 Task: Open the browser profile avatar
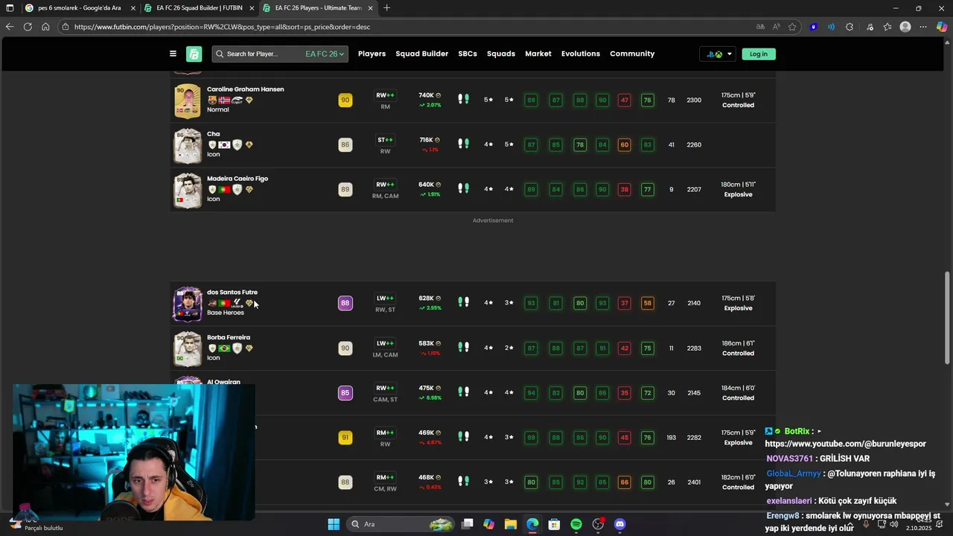coord(905,27)
